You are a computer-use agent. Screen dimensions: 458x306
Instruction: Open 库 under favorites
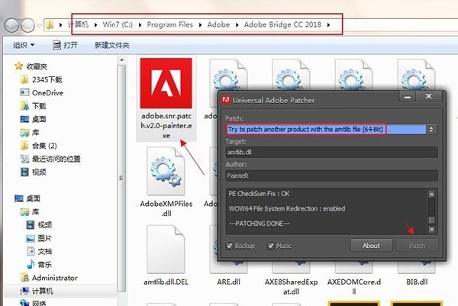pyautogui.click(x=30, y=133)
